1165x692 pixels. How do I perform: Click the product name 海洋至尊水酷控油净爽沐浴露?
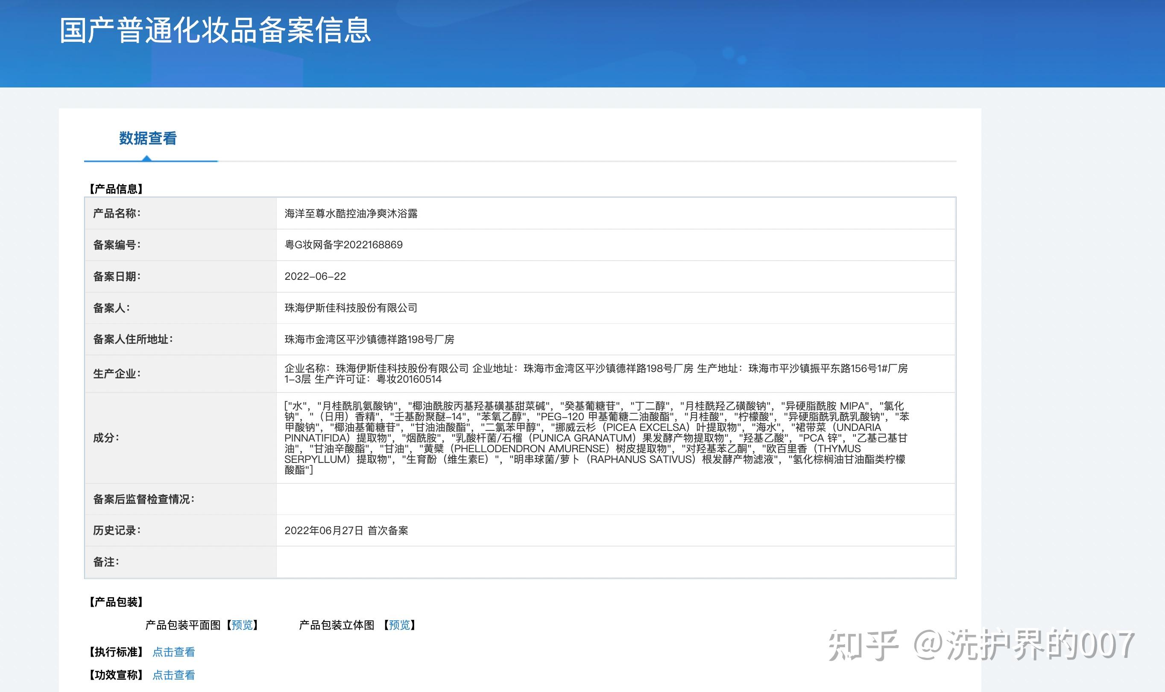tap(351, 214)
